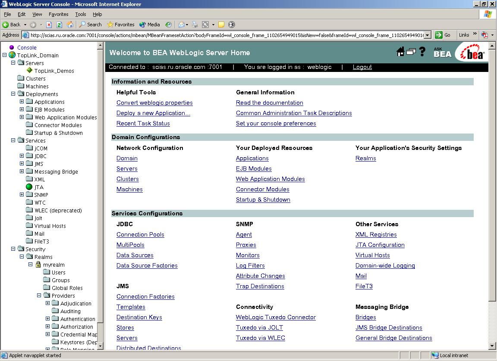Open the Read the documentation link
Viewport: 497px width, 361px height.
269,103
